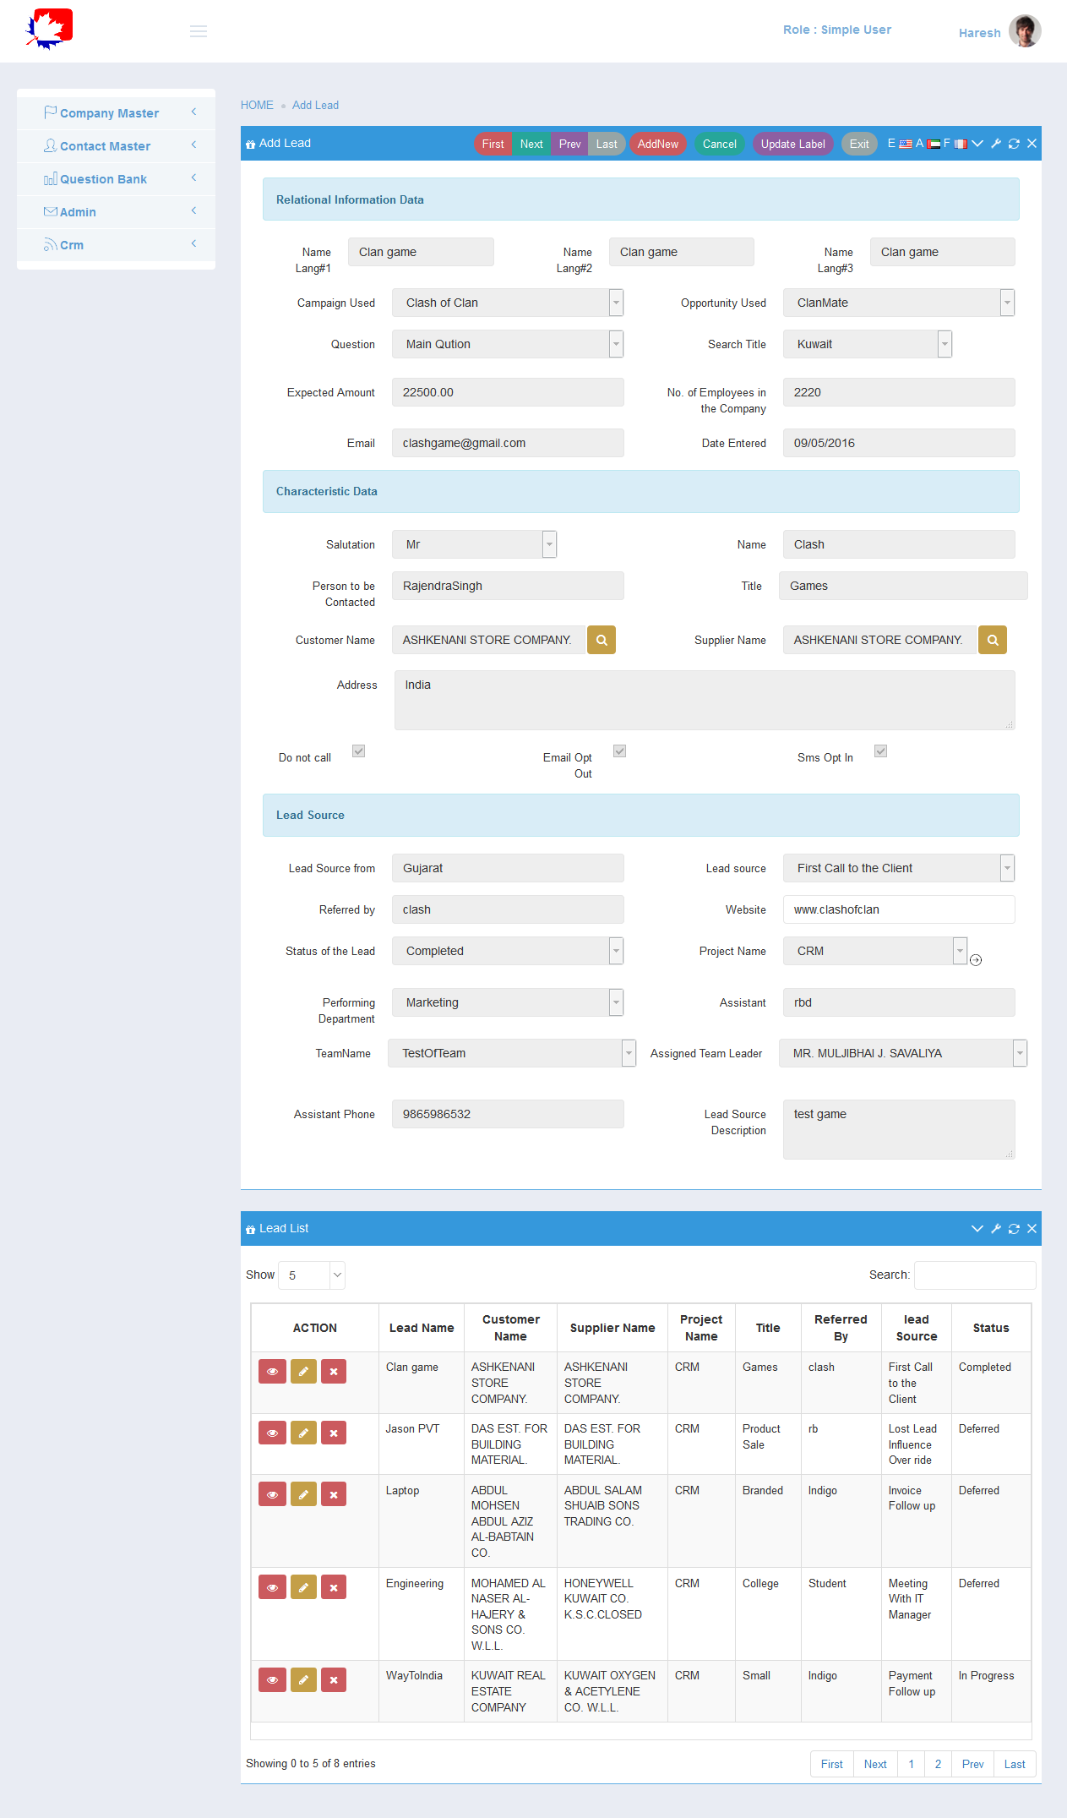The height and width of the screenshot is (1818, 1067).
Task: Click the lead list Search field
Action: coord(975,1275)
